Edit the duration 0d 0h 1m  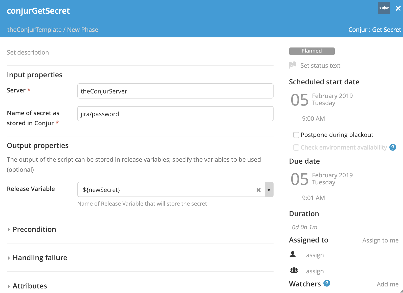(305, 227)
